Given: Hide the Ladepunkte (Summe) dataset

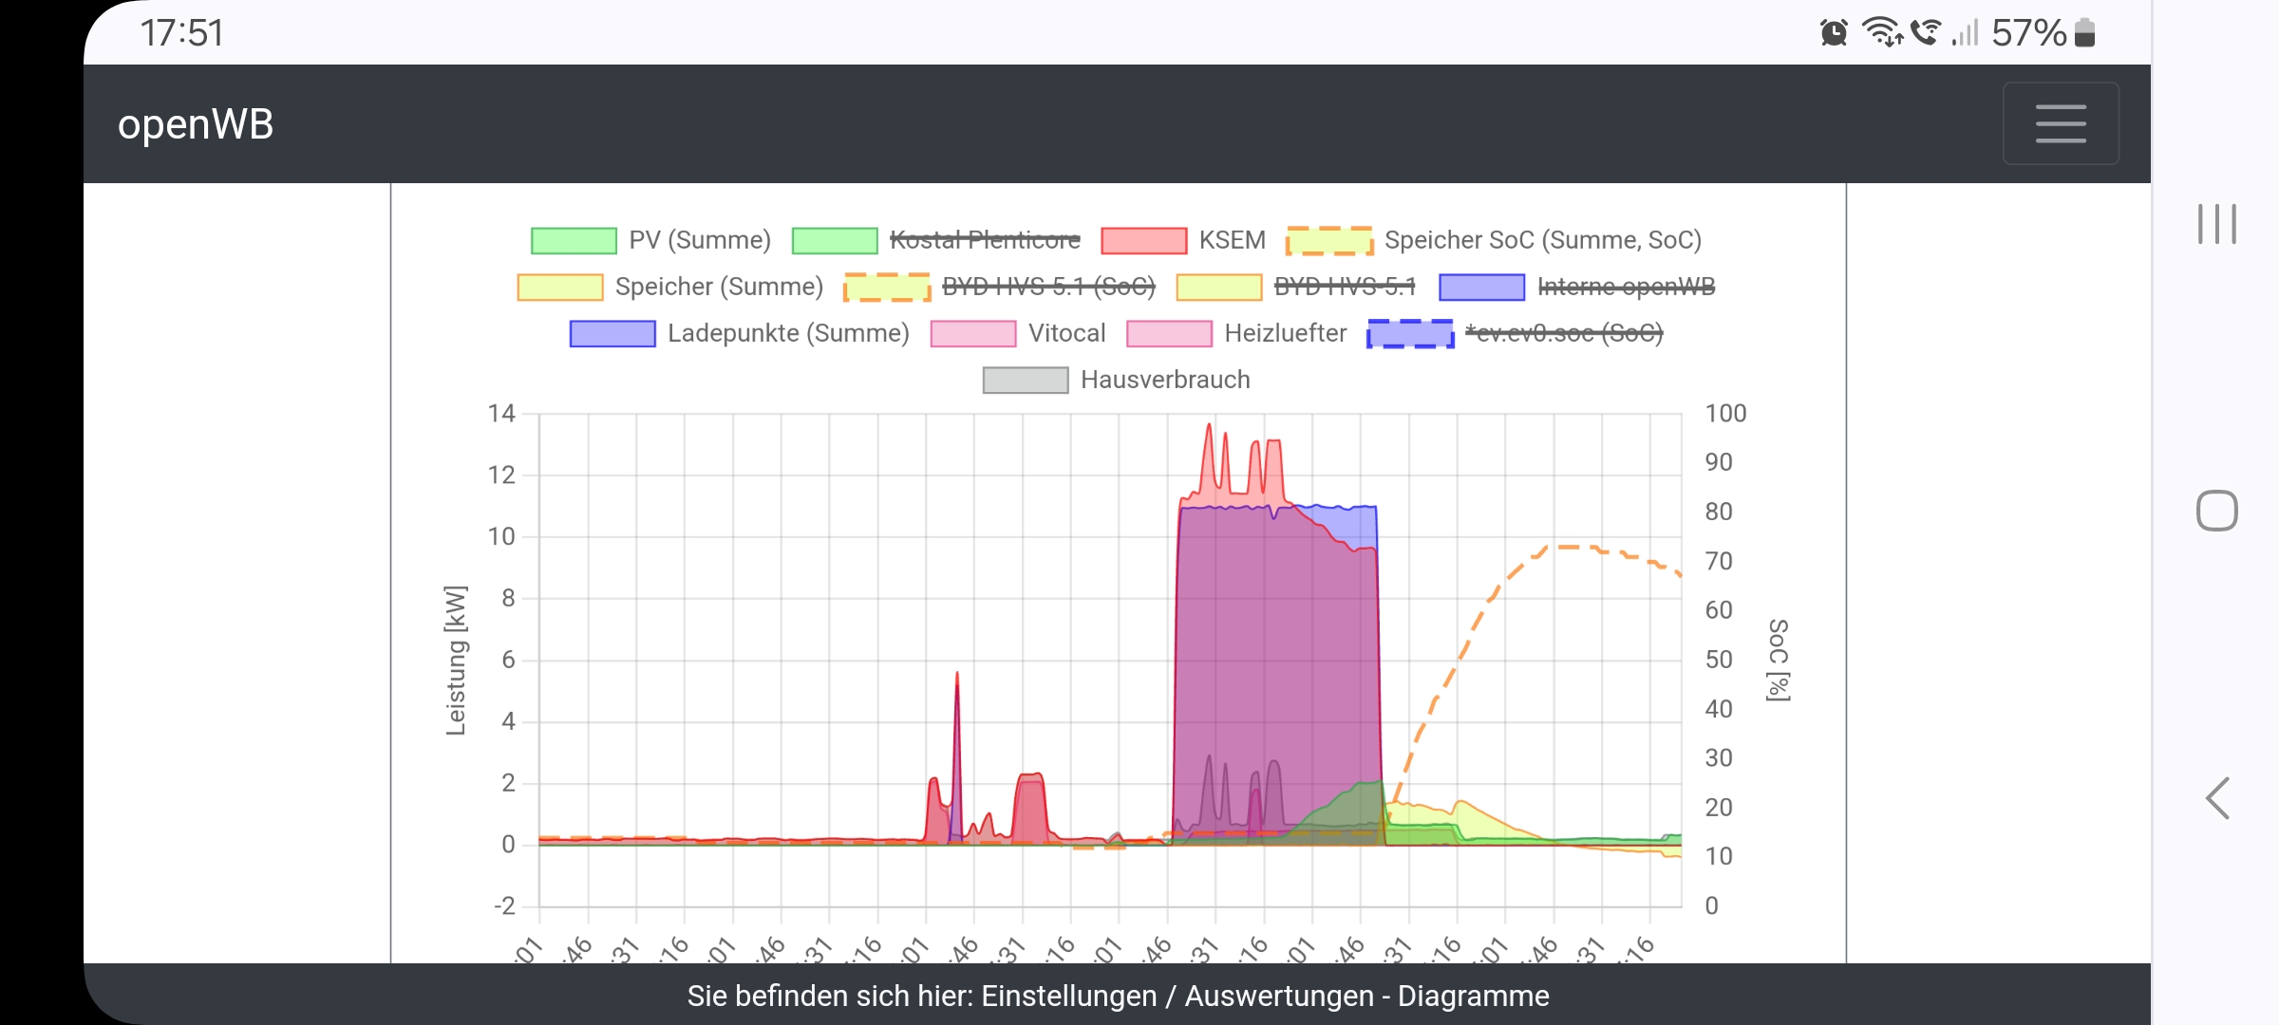Looking at the screenshot, I should pos(787,333).
